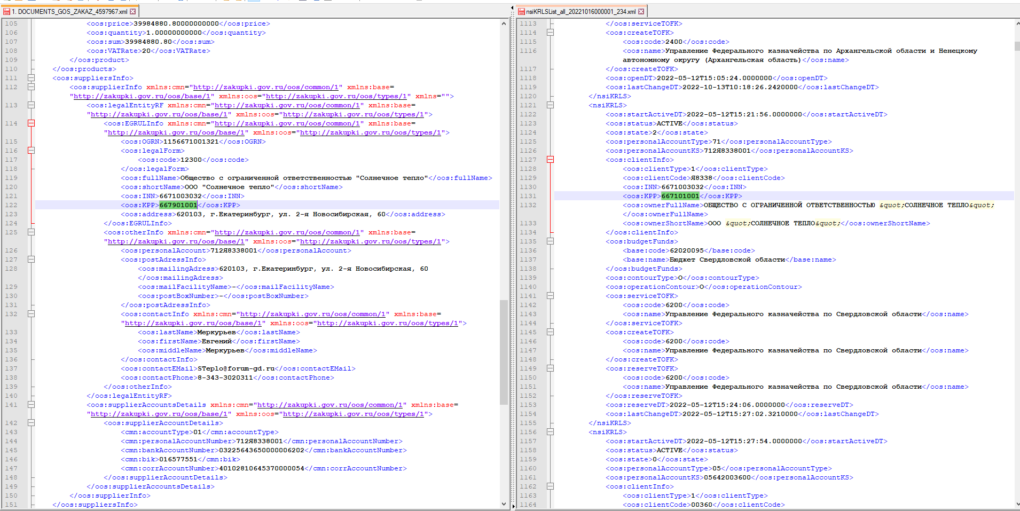Collapse createTOFK block at line 1145
Image resolution: width=1020 pixels, height=511 pixels.
550,332
